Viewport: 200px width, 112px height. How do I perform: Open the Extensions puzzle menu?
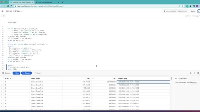(190, 6)
